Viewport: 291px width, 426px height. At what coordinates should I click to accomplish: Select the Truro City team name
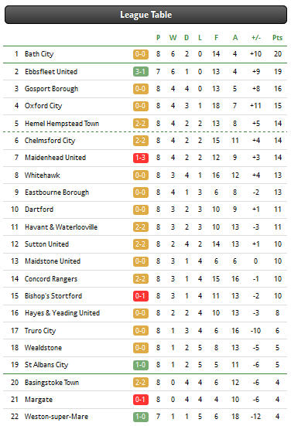(x=40, y=331)
